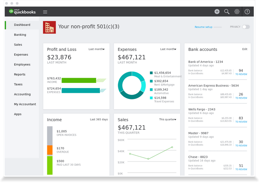259x186 pixels.
Task: Open the help question mark icon
Action: (x=247, y=12)
